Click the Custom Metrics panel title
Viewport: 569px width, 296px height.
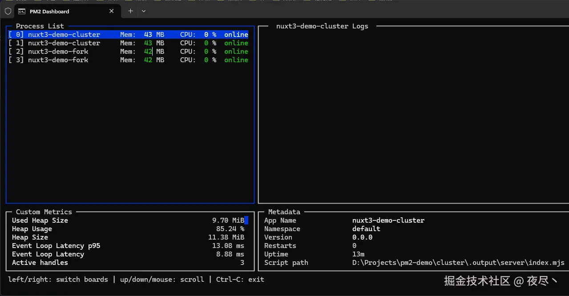point(44,212)
